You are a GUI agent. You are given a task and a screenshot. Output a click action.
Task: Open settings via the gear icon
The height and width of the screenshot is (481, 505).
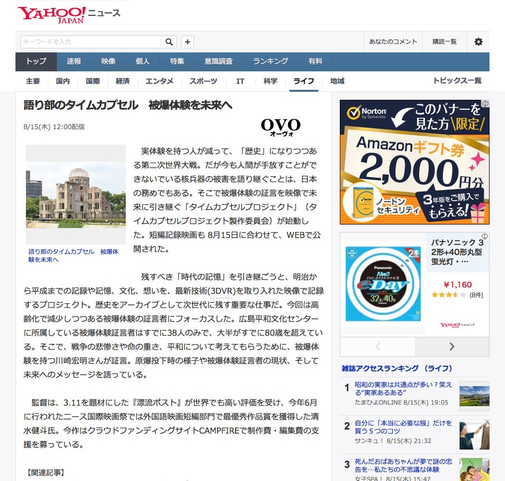point(478,42)
